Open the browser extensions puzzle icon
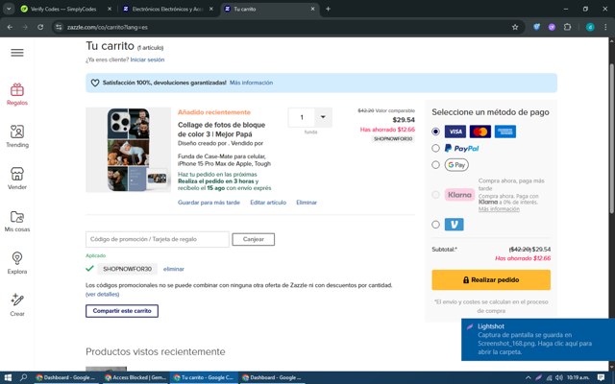The image size is (615, 384). (567, 27)
